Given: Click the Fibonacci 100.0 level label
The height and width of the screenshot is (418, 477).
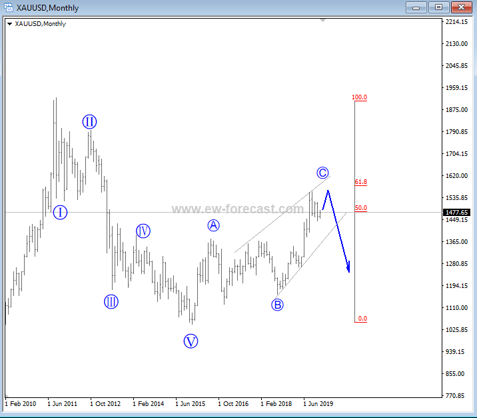Looking at the screenshot, I should pos(359,97).
